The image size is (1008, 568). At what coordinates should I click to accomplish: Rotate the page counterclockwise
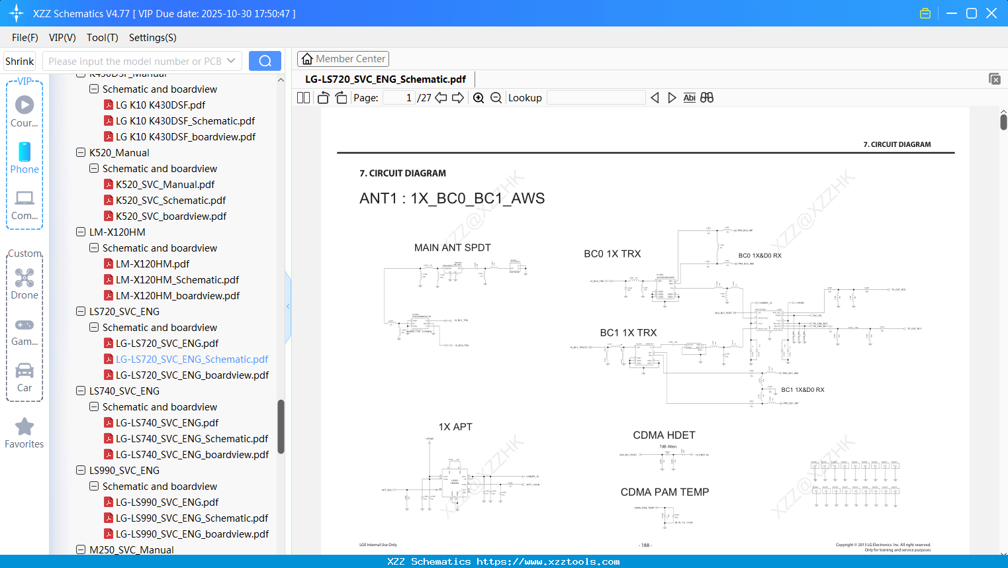[322, 97]
